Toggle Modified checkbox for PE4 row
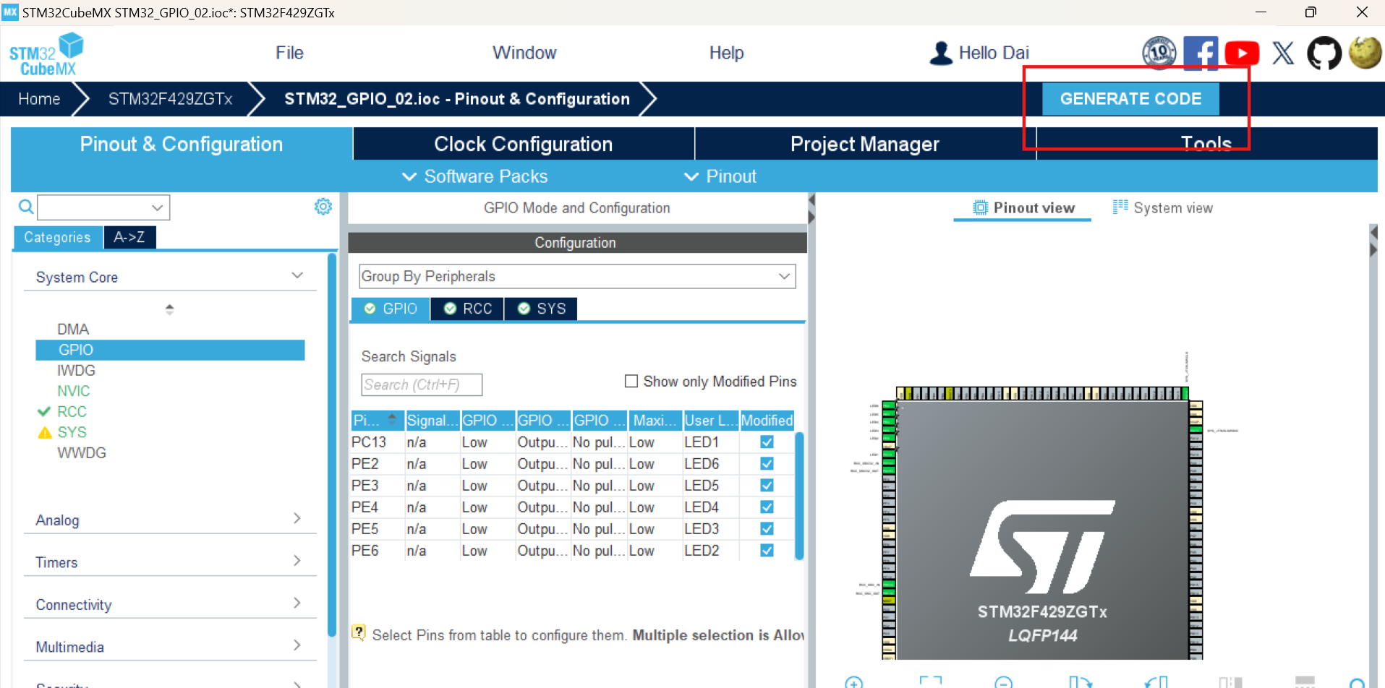 tap(767, 507)
